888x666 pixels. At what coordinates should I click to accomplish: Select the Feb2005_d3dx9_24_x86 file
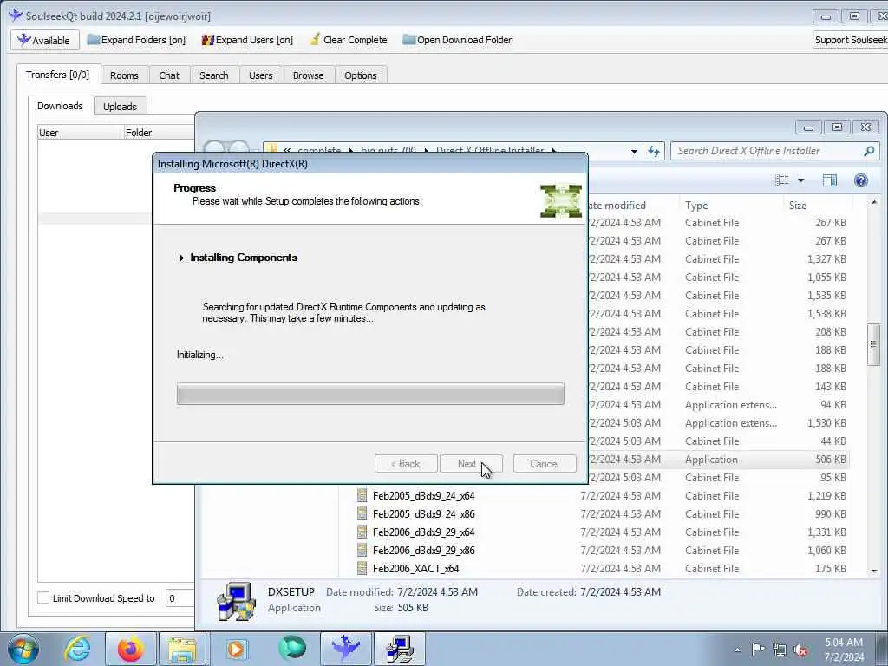[x=423, y=513]
